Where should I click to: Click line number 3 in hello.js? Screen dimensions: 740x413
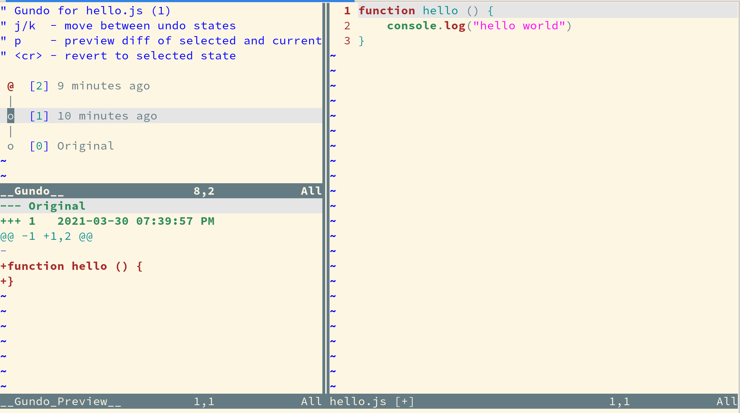347,41
